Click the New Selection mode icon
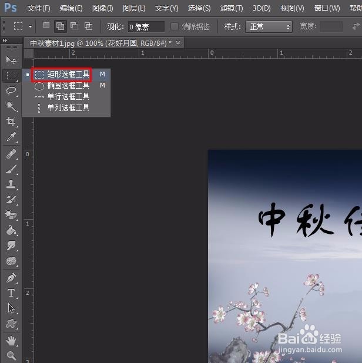 (x=46, y=26)
